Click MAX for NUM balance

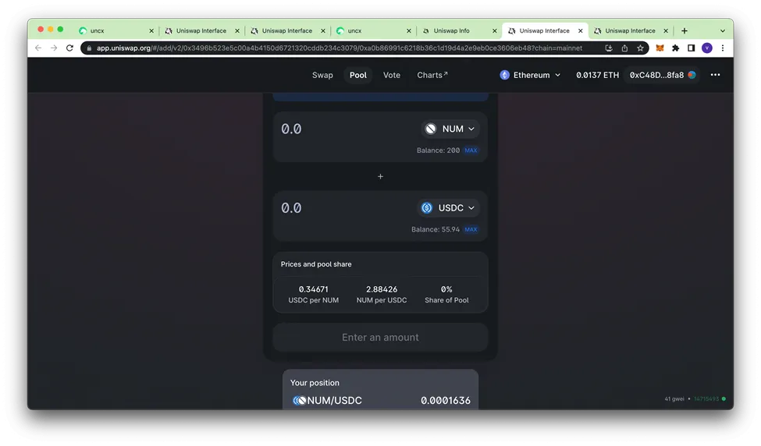click(471, 150)
